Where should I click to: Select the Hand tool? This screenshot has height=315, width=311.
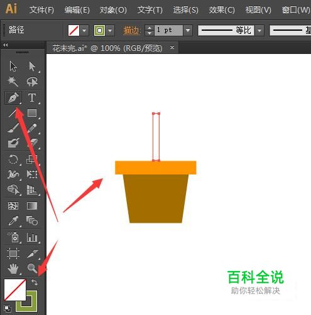13,269
